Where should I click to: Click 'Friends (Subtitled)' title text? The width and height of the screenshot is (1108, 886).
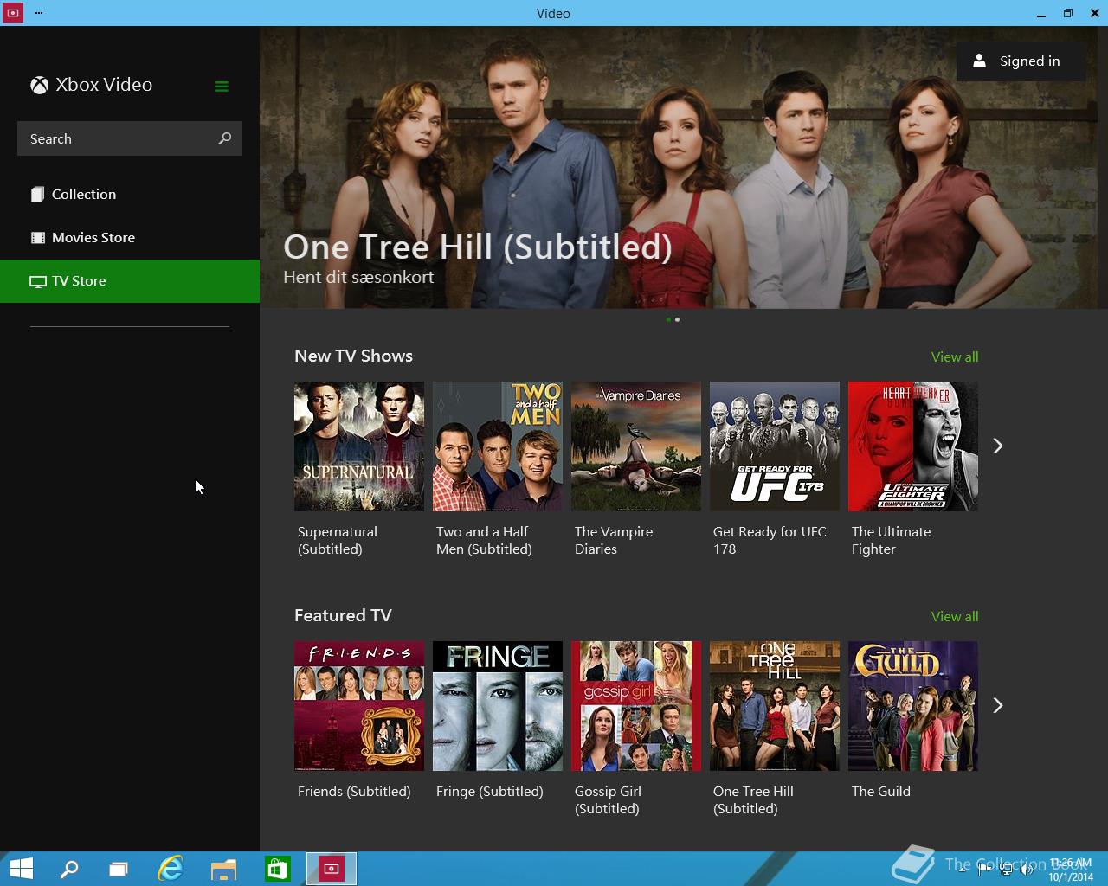tap(354, 791)
